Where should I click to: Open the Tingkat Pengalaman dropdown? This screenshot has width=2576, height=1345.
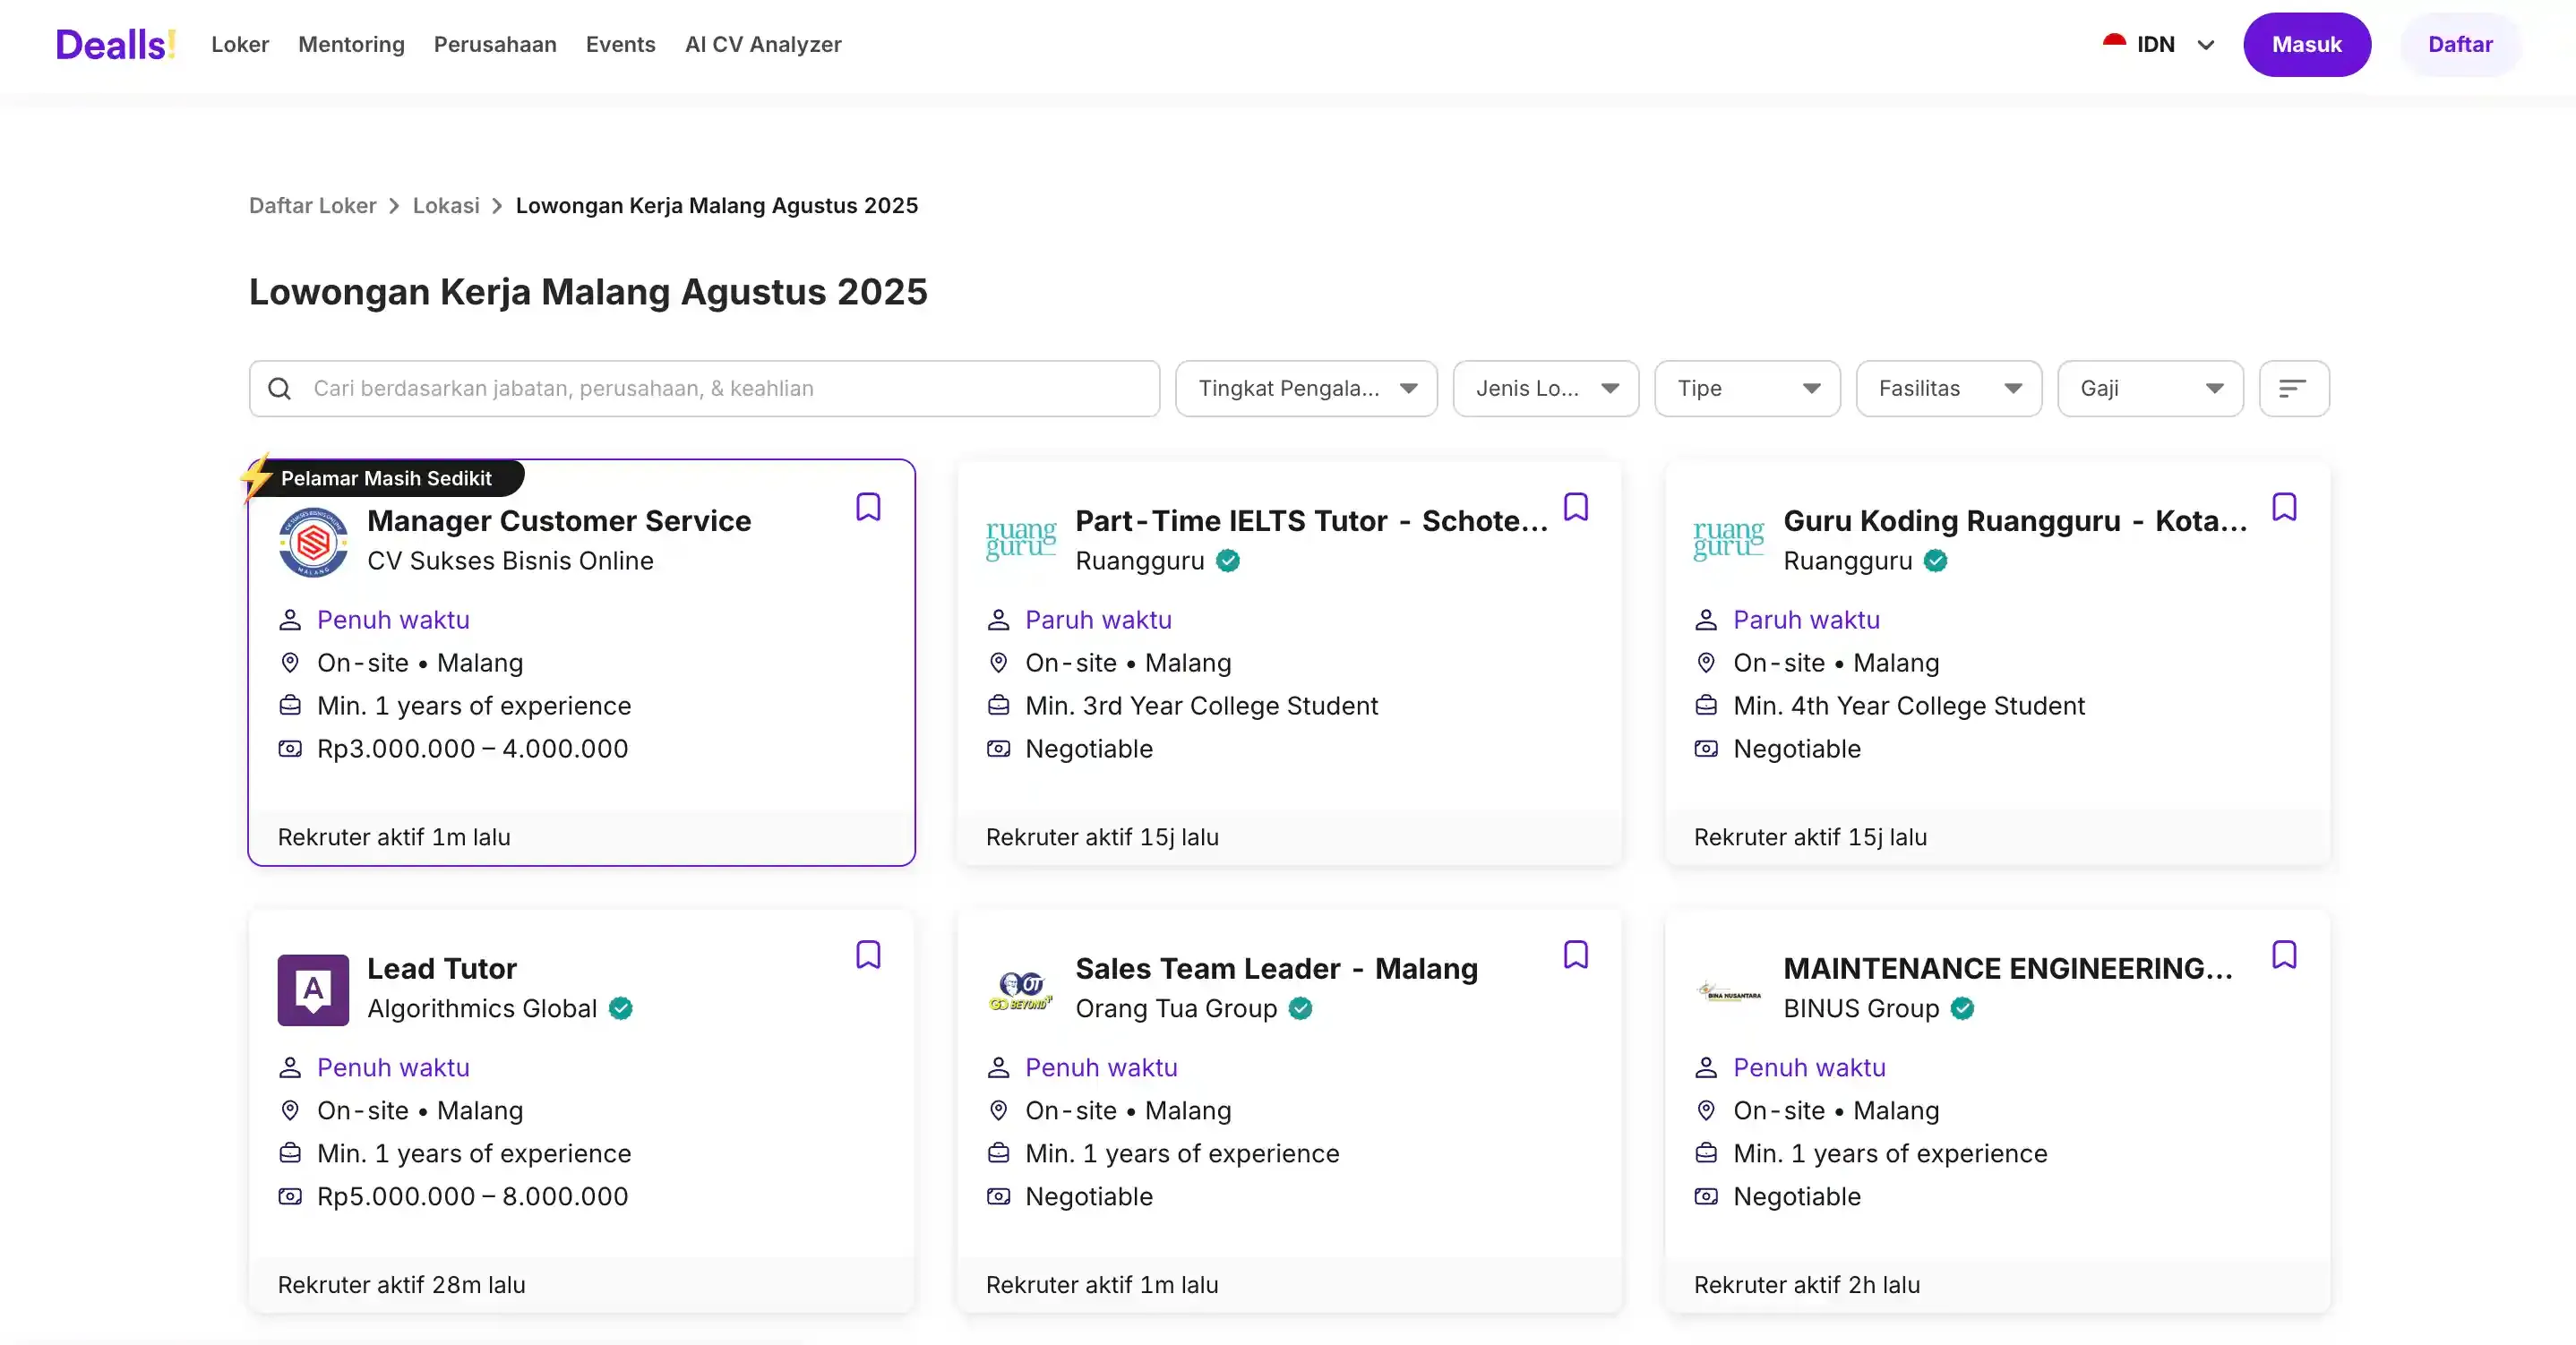tap(1306, 388)
